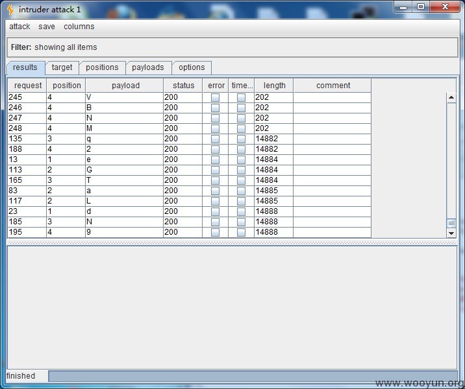Open the save menu
This screenshot has height=389, width=465.
pos(47,27)
